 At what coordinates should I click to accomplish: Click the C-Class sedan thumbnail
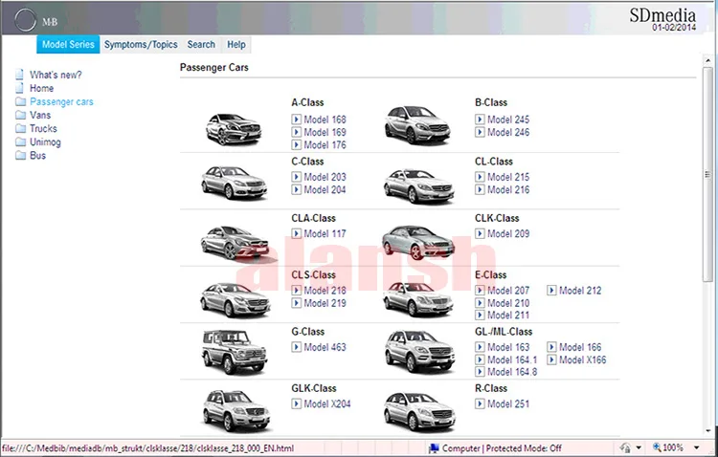[x=234, y=183]
